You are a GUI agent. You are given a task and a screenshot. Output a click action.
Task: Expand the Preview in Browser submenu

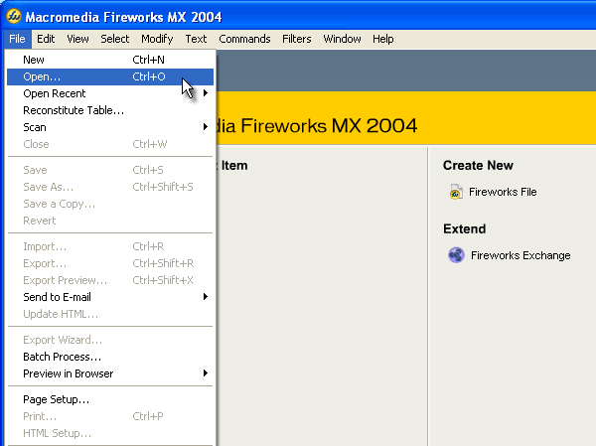205,373
